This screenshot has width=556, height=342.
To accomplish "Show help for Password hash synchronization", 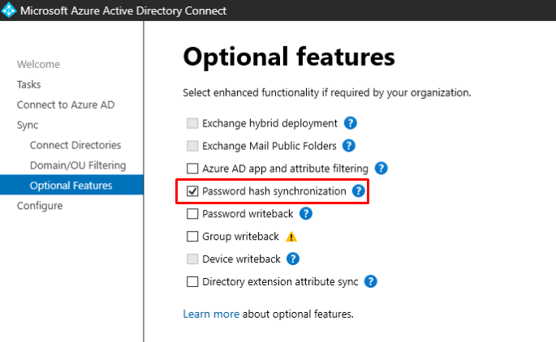I will (x=358, y=191).
